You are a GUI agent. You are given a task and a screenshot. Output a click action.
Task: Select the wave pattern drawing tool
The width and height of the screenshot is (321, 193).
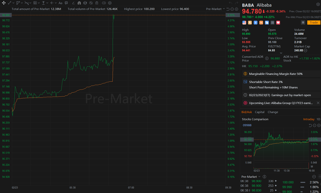[26, 3]
